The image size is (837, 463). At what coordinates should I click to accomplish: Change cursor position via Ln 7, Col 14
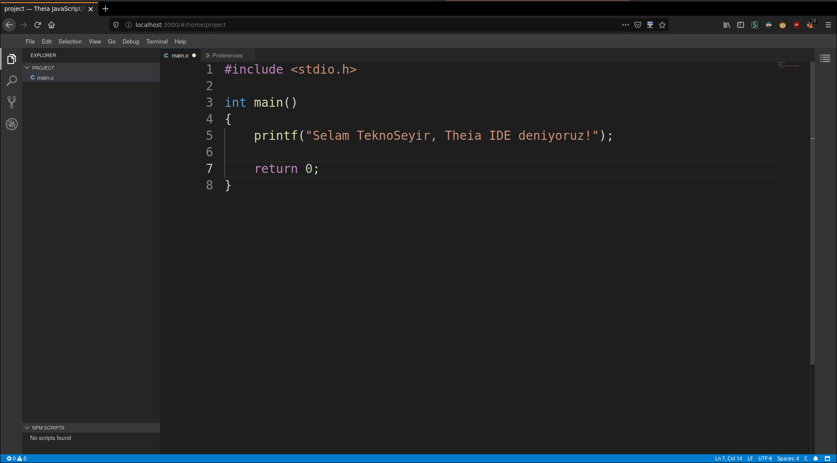click(728, 459)
